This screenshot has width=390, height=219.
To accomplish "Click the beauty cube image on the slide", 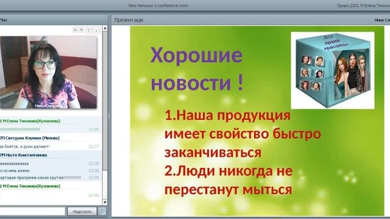I will pos(333,71).
